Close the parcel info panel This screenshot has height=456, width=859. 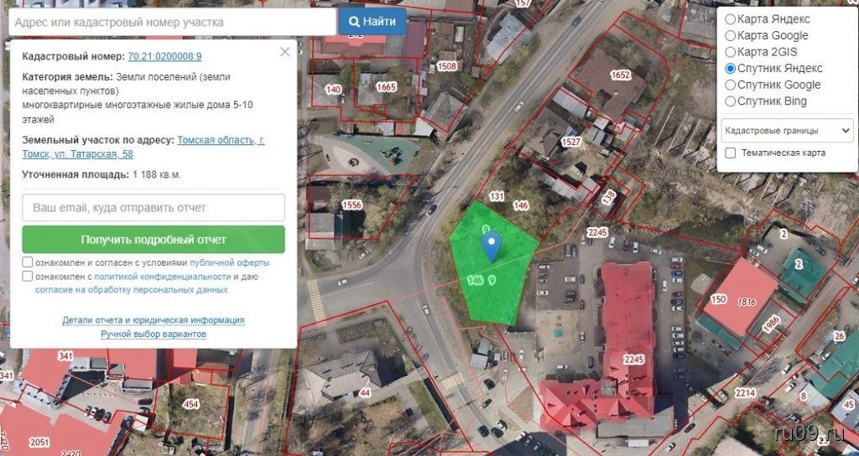[x=285, y=52]
